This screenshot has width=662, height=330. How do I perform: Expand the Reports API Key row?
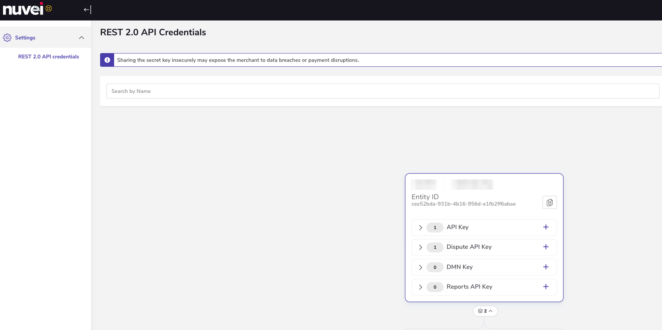click(420, 287)
